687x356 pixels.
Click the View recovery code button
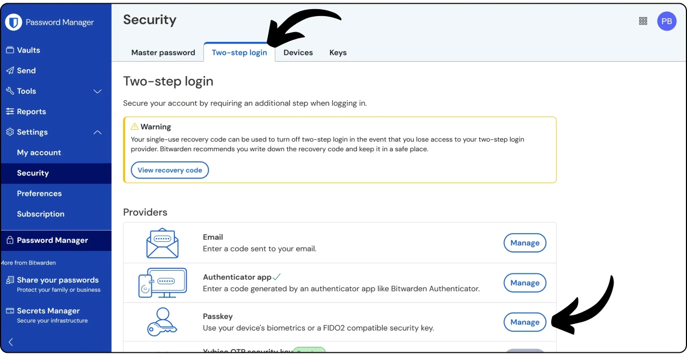click(x=170, y=170)
